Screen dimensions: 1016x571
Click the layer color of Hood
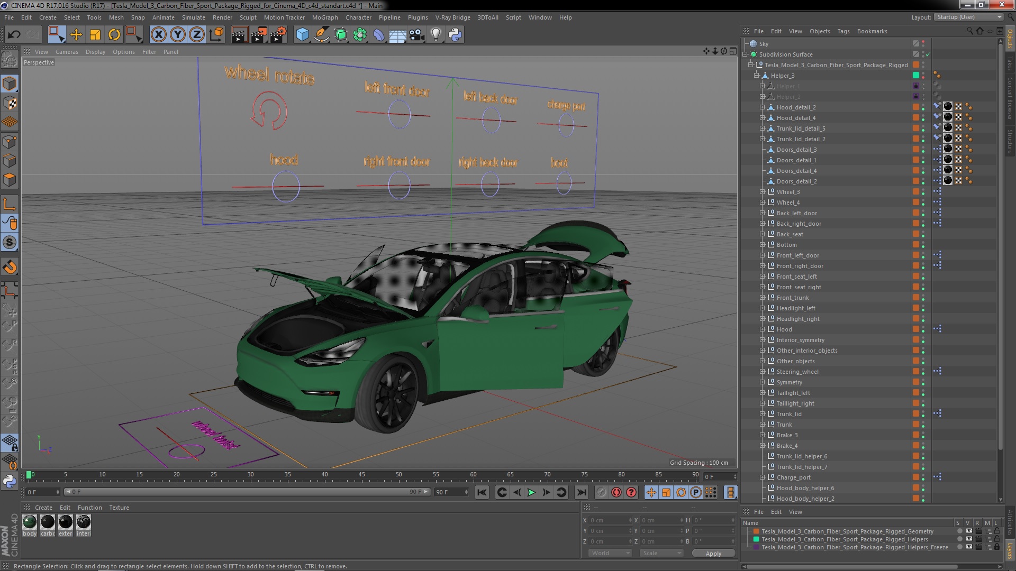coord(916,329)
